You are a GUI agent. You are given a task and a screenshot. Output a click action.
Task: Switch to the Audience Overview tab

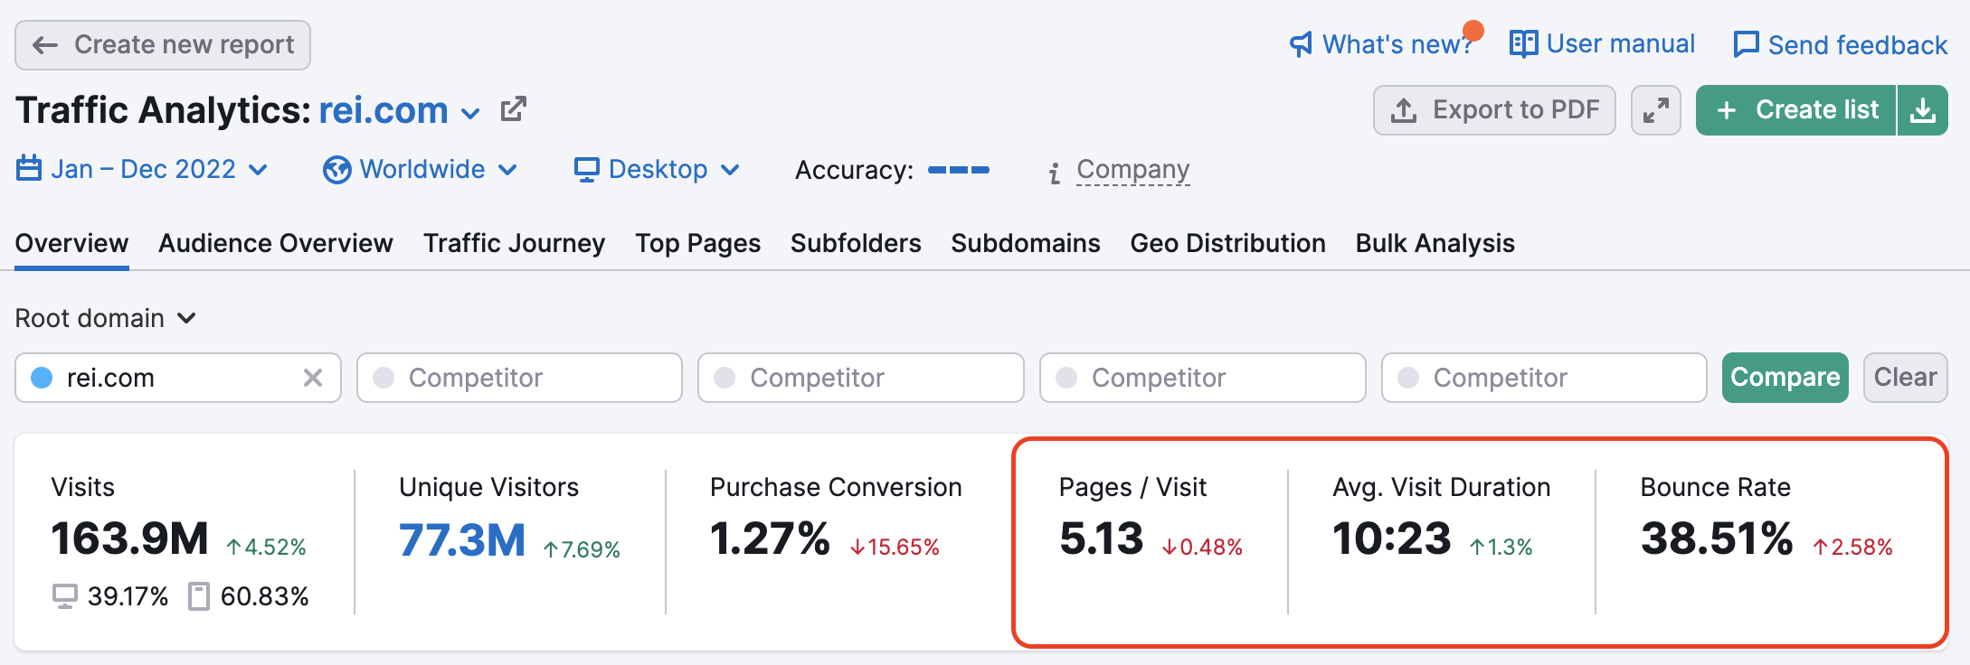pyautogui.click(x=276, y=243)
